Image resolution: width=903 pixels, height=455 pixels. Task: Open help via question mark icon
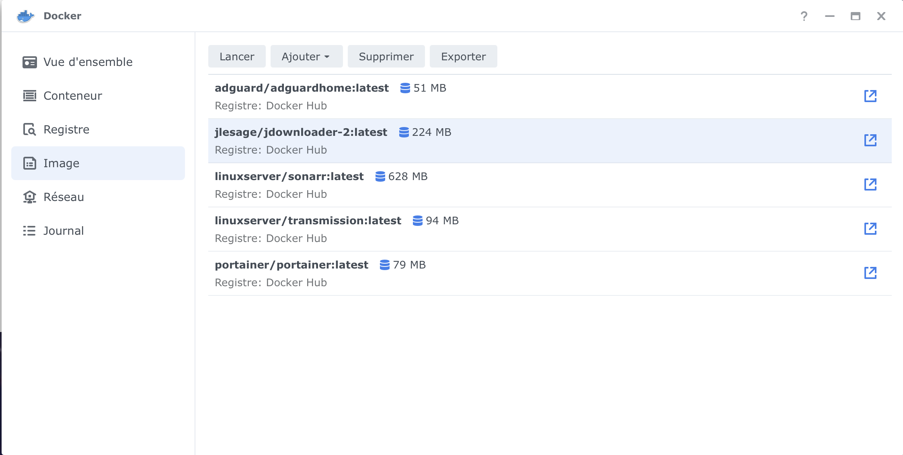[x=804, y=16]
